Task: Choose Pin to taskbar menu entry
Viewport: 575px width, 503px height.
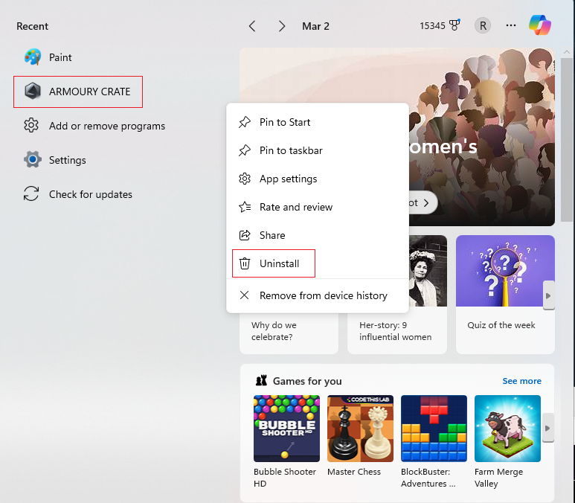Action: pyautogui.click(x=291, y=150)
